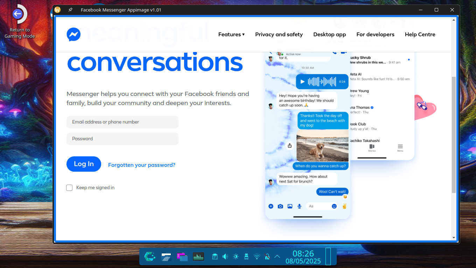Go to the Desktop app page
Viewport: 476px width, 268px height.
pyautogui.click(x=329, y=35)
